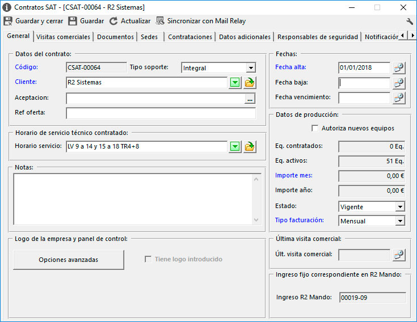Click the Código field CSAT-00064

96,67
